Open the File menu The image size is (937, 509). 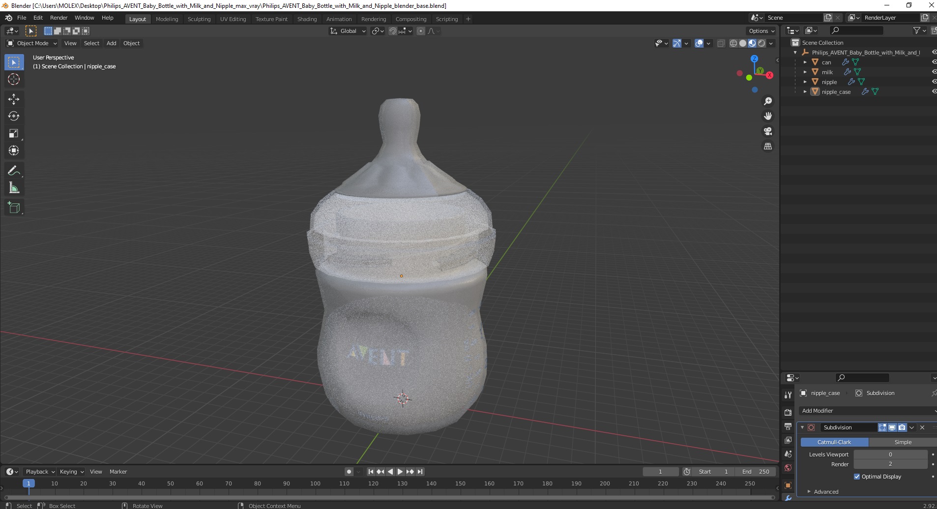pos(22,18)
